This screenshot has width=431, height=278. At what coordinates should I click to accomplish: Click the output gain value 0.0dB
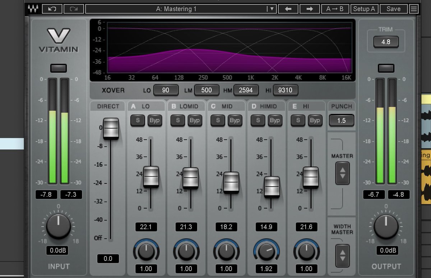coord(387,250)
